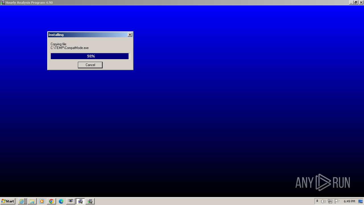Switch to the first installer taskbar item

coord(71,201)
